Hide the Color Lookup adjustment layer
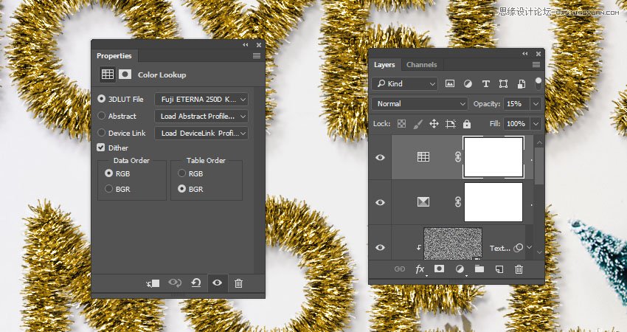The height and width of the screenshot is (332, 627). (381, 157)
